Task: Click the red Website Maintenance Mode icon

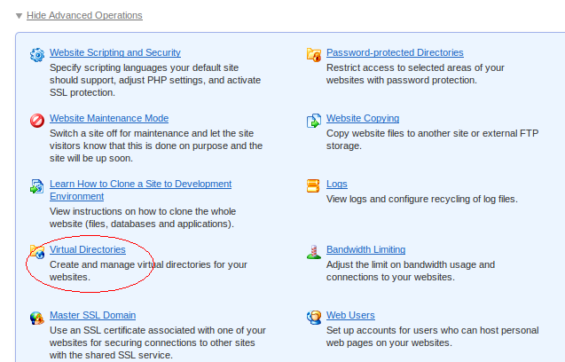Action: coord(37,121)
